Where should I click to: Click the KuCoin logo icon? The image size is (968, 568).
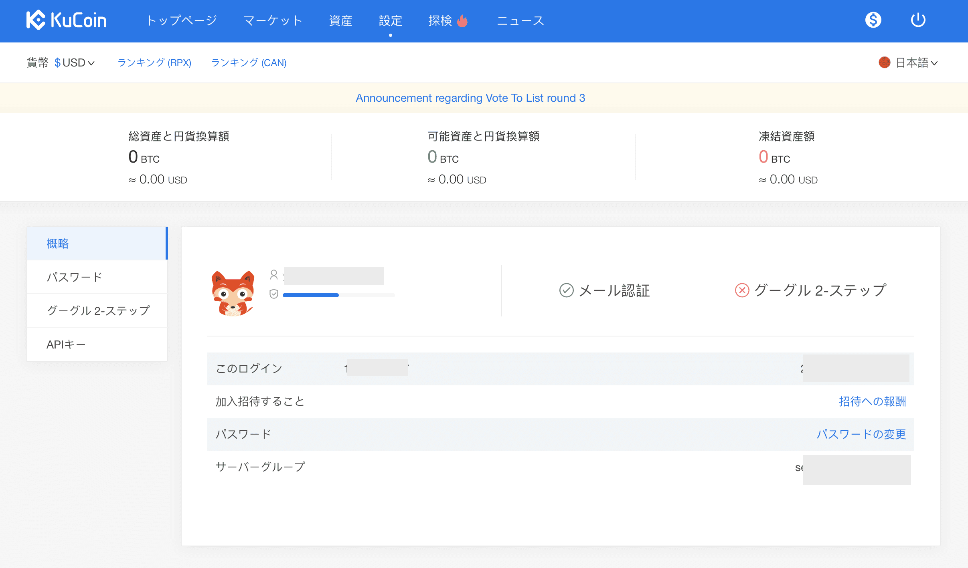[x=36, y=20]
